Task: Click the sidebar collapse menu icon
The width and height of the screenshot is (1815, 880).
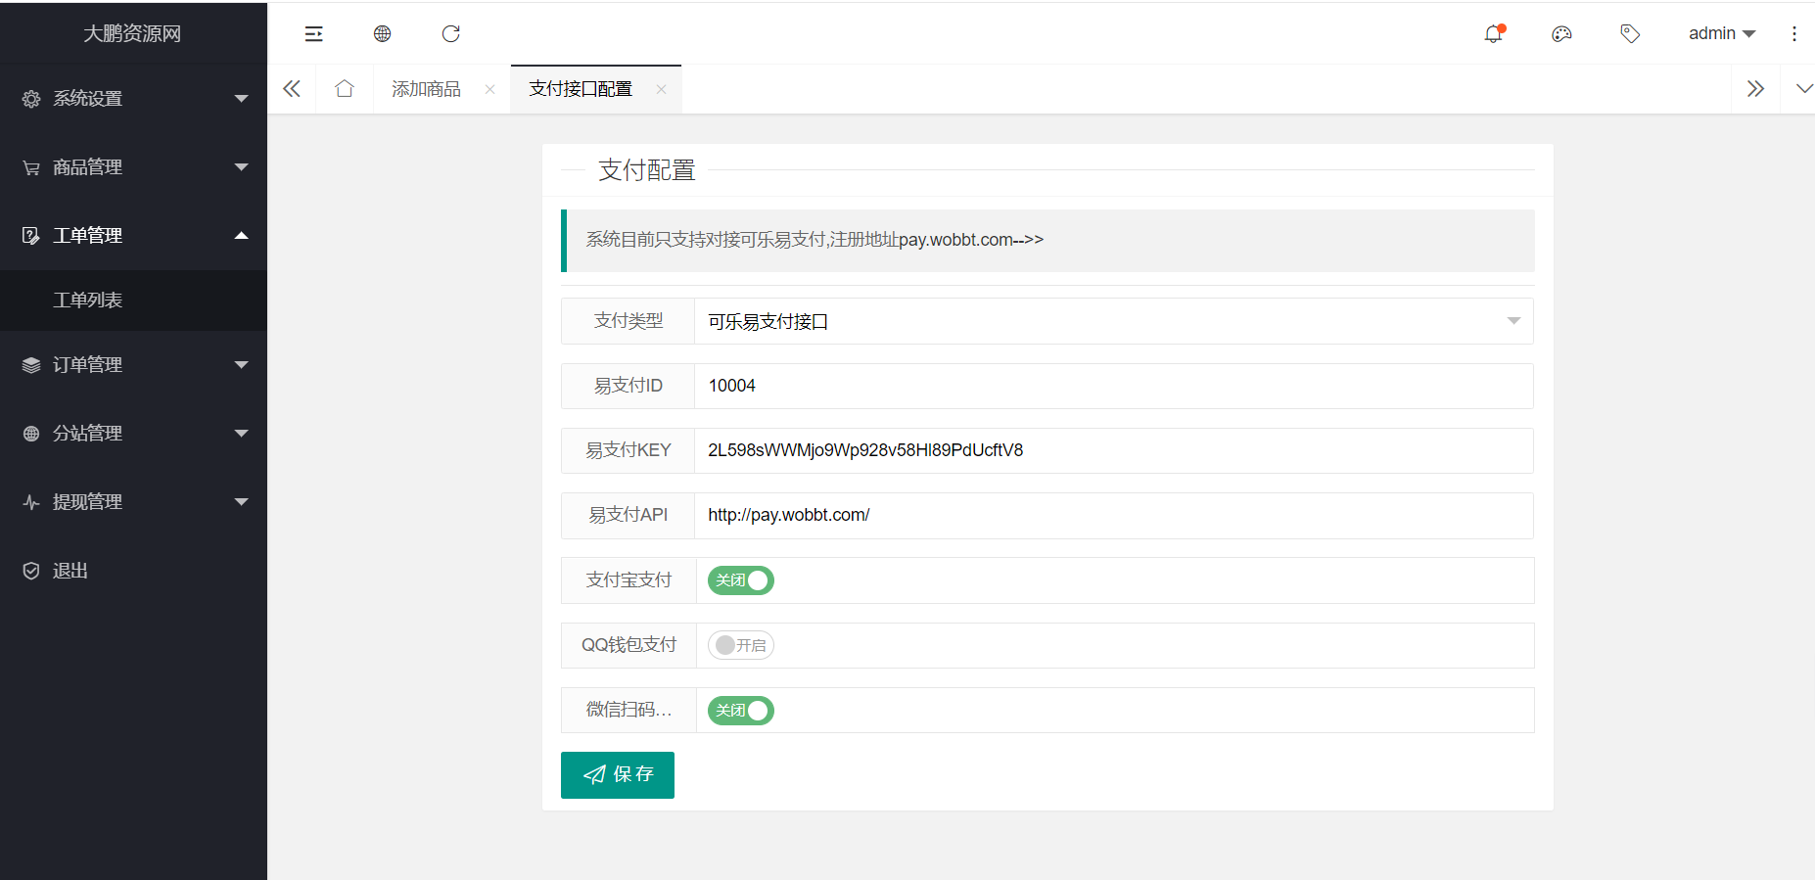Action: 313,34
